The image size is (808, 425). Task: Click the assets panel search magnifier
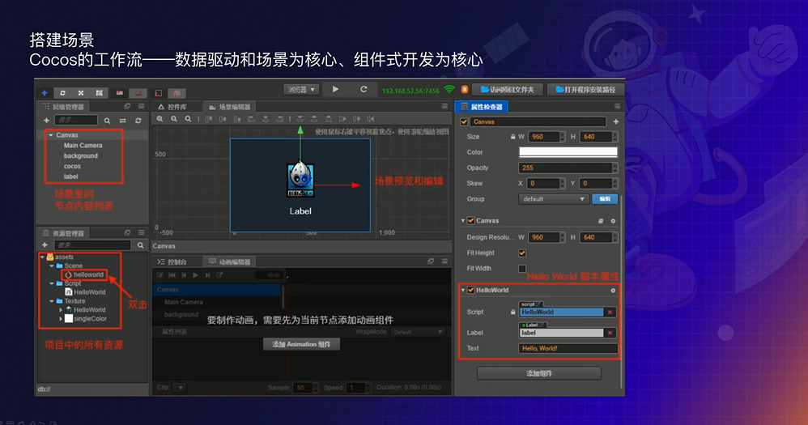point(140,245)
